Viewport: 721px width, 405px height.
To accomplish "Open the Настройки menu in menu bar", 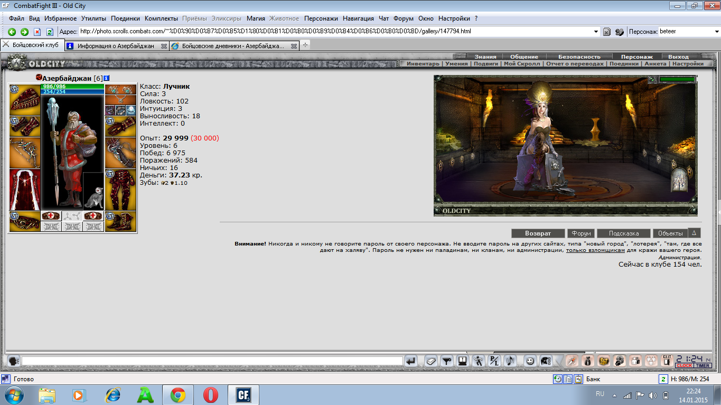I will 454,18.
